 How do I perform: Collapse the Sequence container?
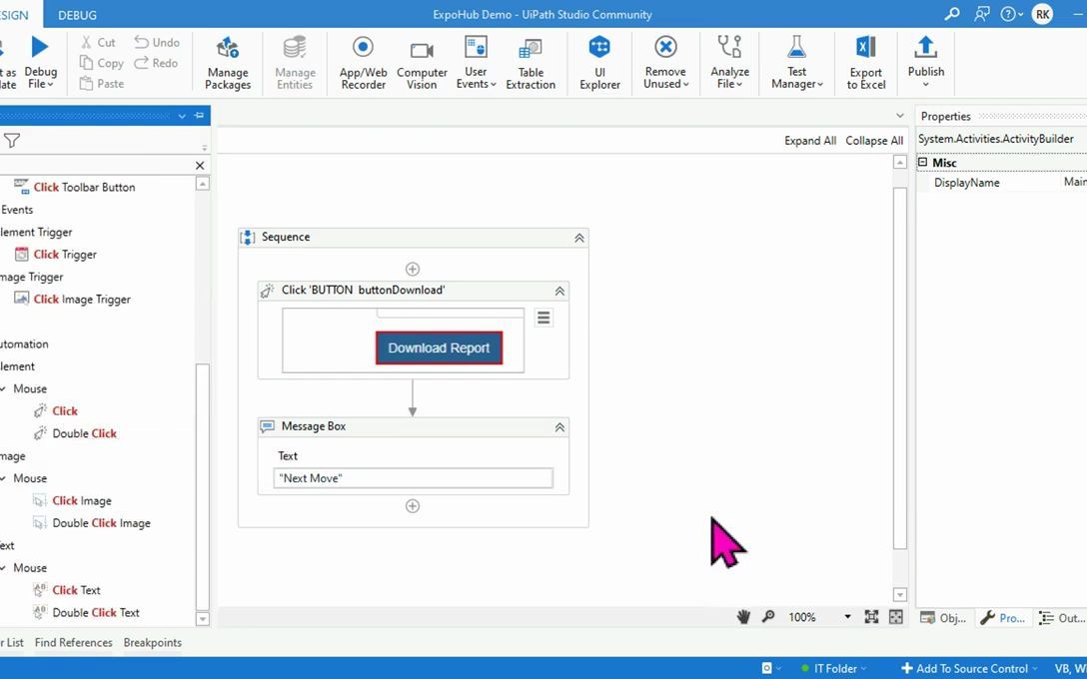click(x=578, y=238)
